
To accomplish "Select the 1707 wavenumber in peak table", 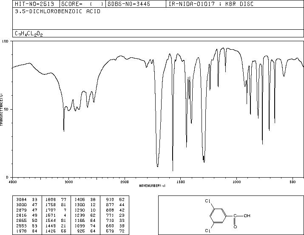I will coord(51,210).
